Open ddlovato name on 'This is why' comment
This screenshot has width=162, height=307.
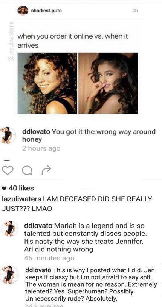click(38, 270)
